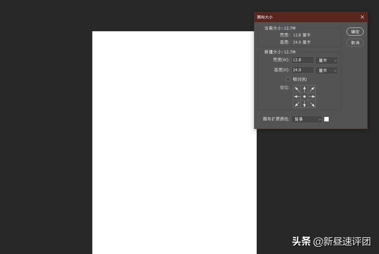Click the 宽度(W) input showing 12.8
379x254 pixels.
[x=302, y=60]
